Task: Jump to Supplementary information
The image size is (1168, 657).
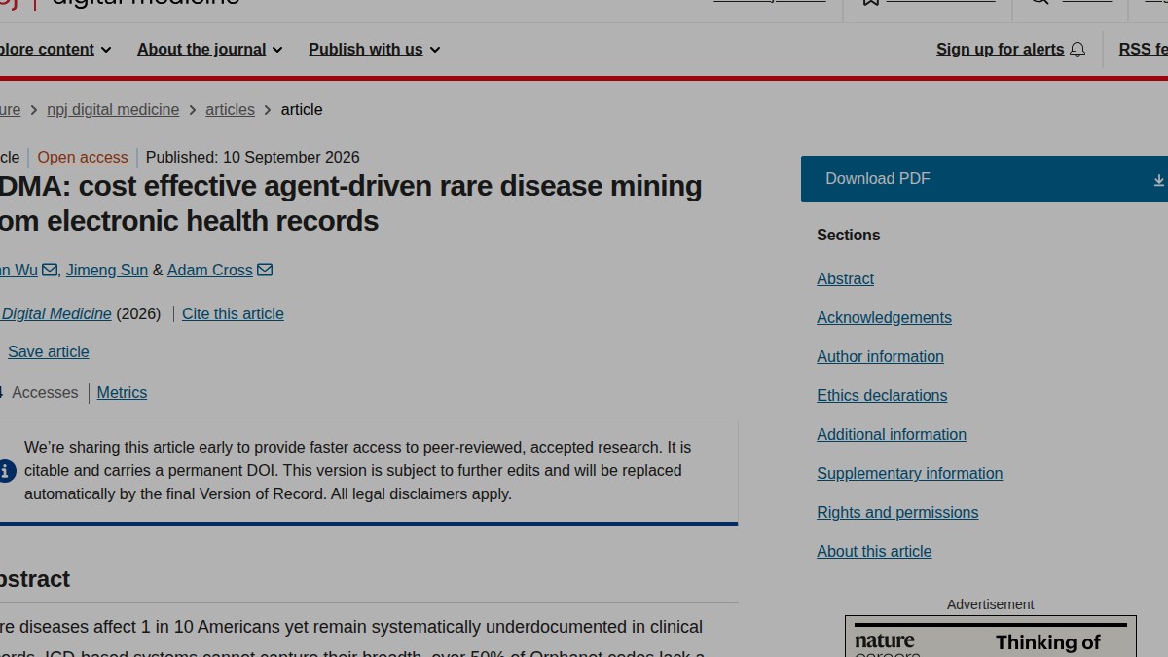Action: (x=909, y=474)
